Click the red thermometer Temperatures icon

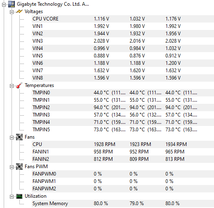(x=19, y=85)
